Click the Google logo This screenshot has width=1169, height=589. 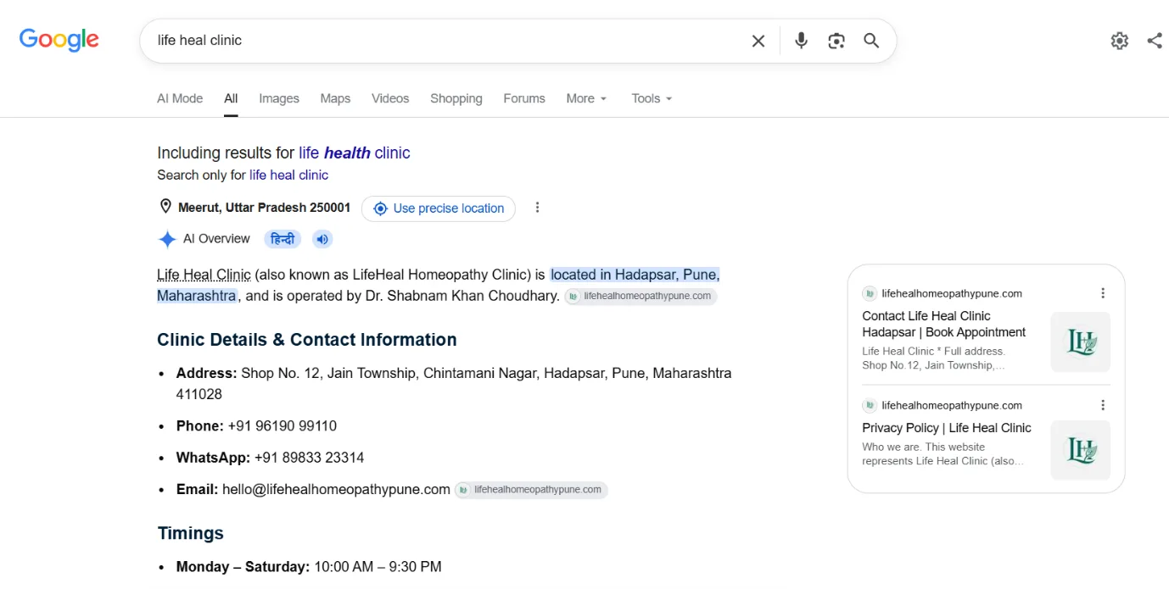click(x=59, y=40)
